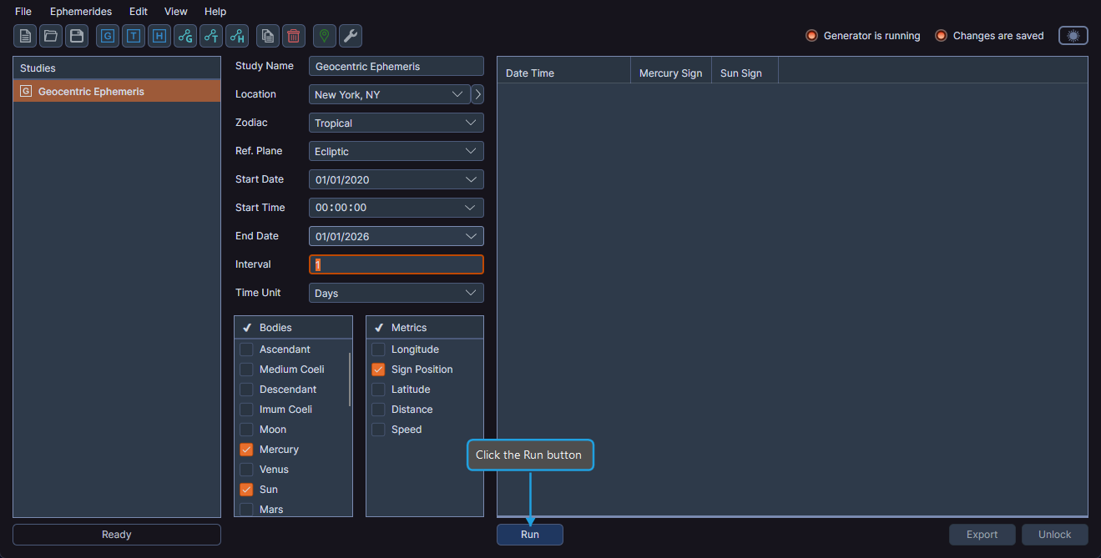Select the Heliocentric ephemeris study icon

coord(159,36)
